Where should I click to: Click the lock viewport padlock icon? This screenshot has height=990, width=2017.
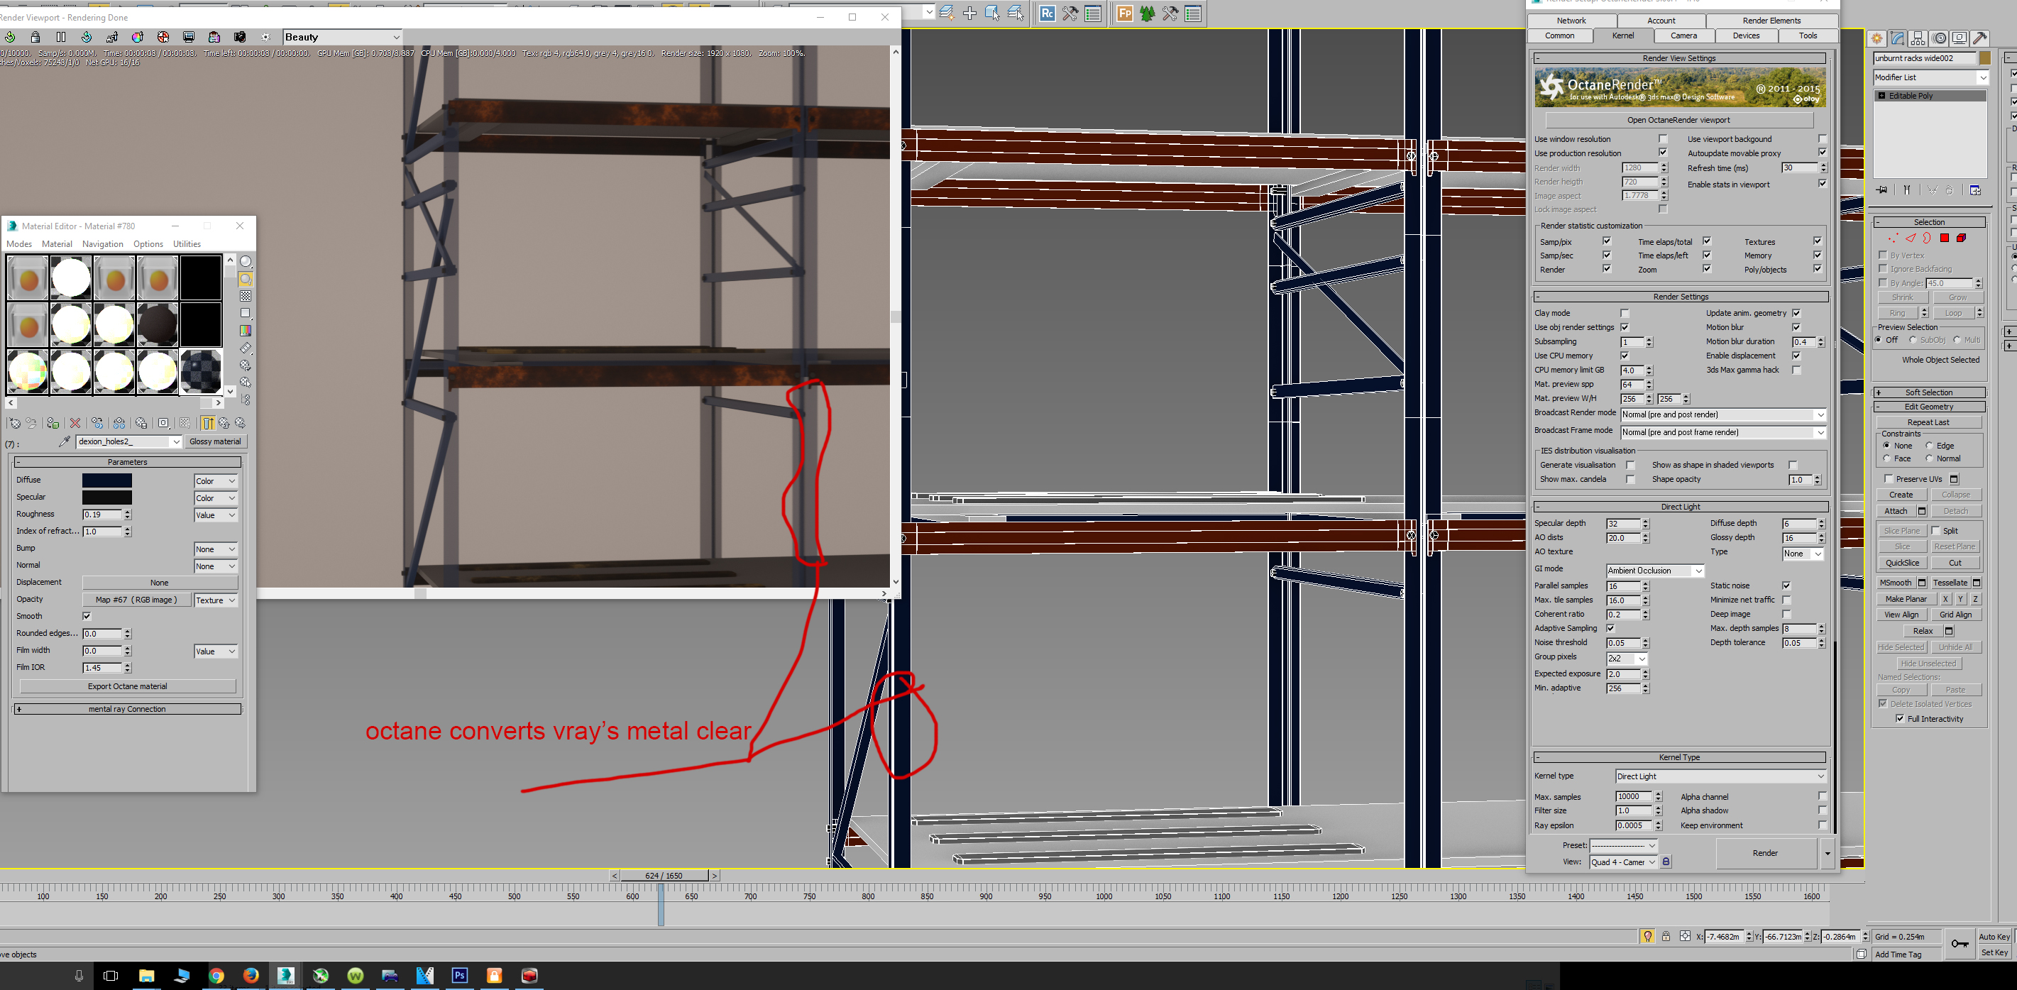(35, 37)
